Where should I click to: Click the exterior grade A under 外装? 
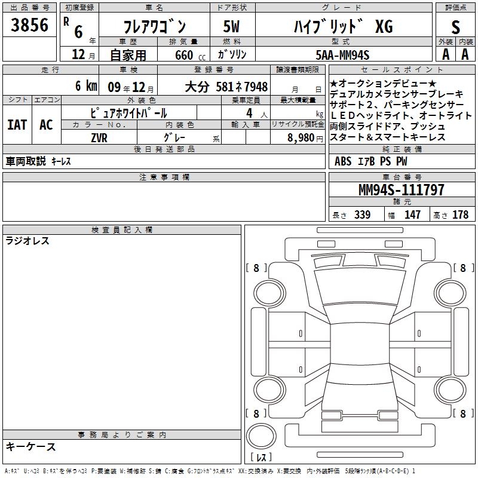(445, 54)
